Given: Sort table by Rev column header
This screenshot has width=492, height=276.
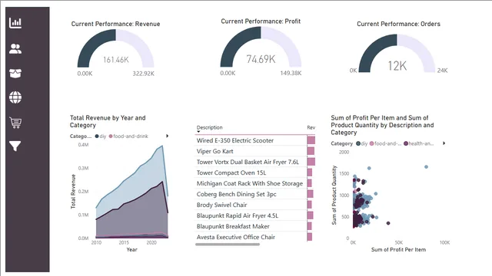Looking at the screenshot, I should coord(311,127).
